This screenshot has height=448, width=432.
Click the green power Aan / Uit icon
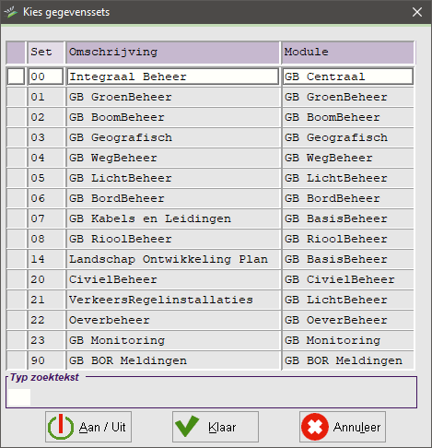tap(61, 427)
